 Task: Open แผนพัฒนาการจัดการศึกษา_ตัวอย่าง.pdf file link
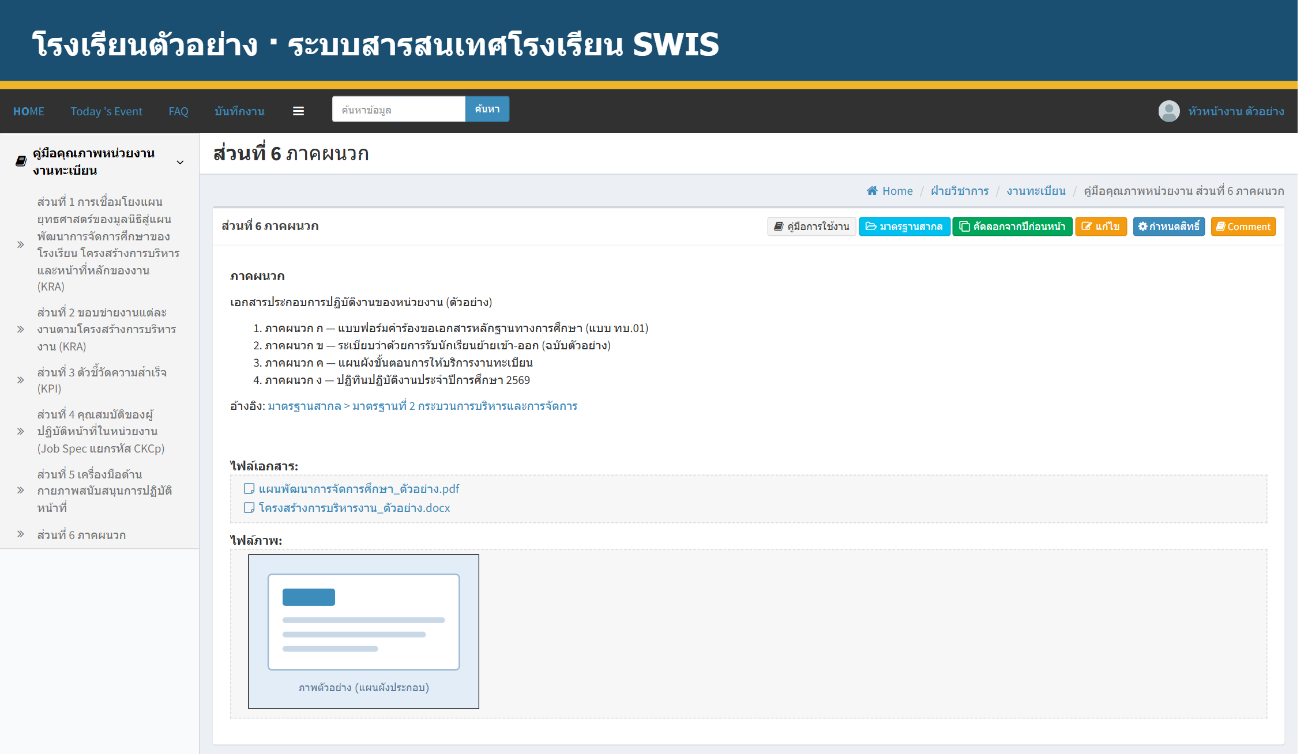tap(359, 489)
